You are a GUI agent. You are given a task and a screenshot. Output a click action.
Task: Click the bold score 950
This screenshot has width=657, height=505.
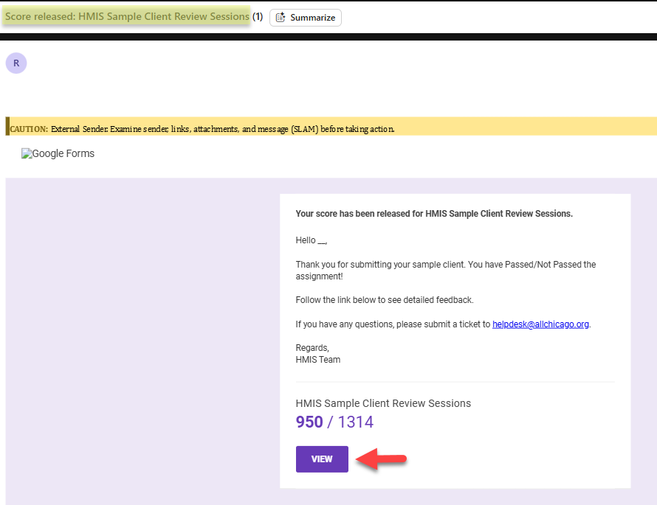309,422
